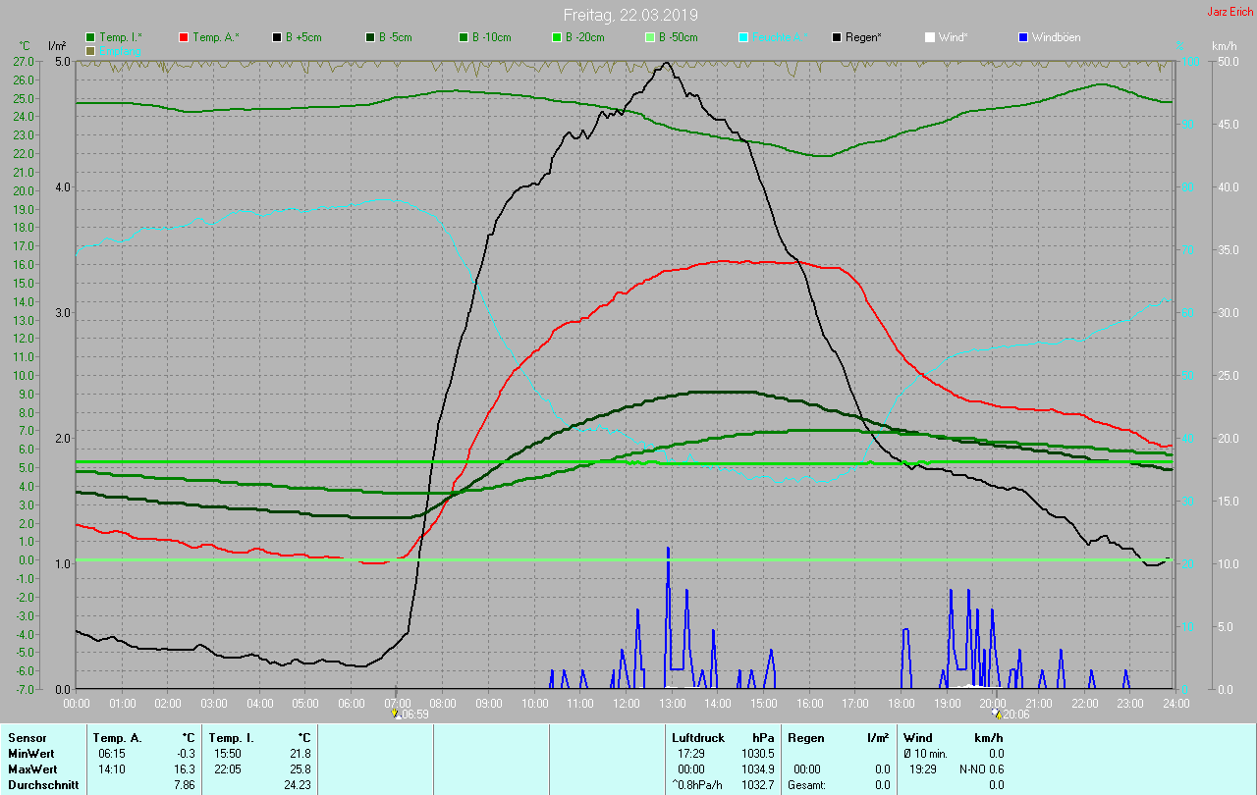The image size is (1257, 795).
Task: Select the 'MaxWert' row label
Action: 31,769
